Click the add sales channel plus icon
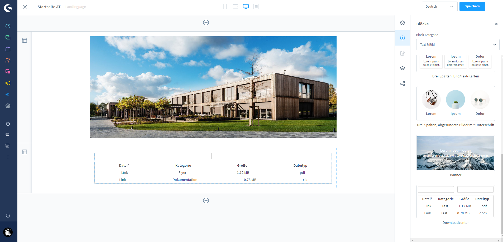Screen dimensions: 503x242 (8, 124)
